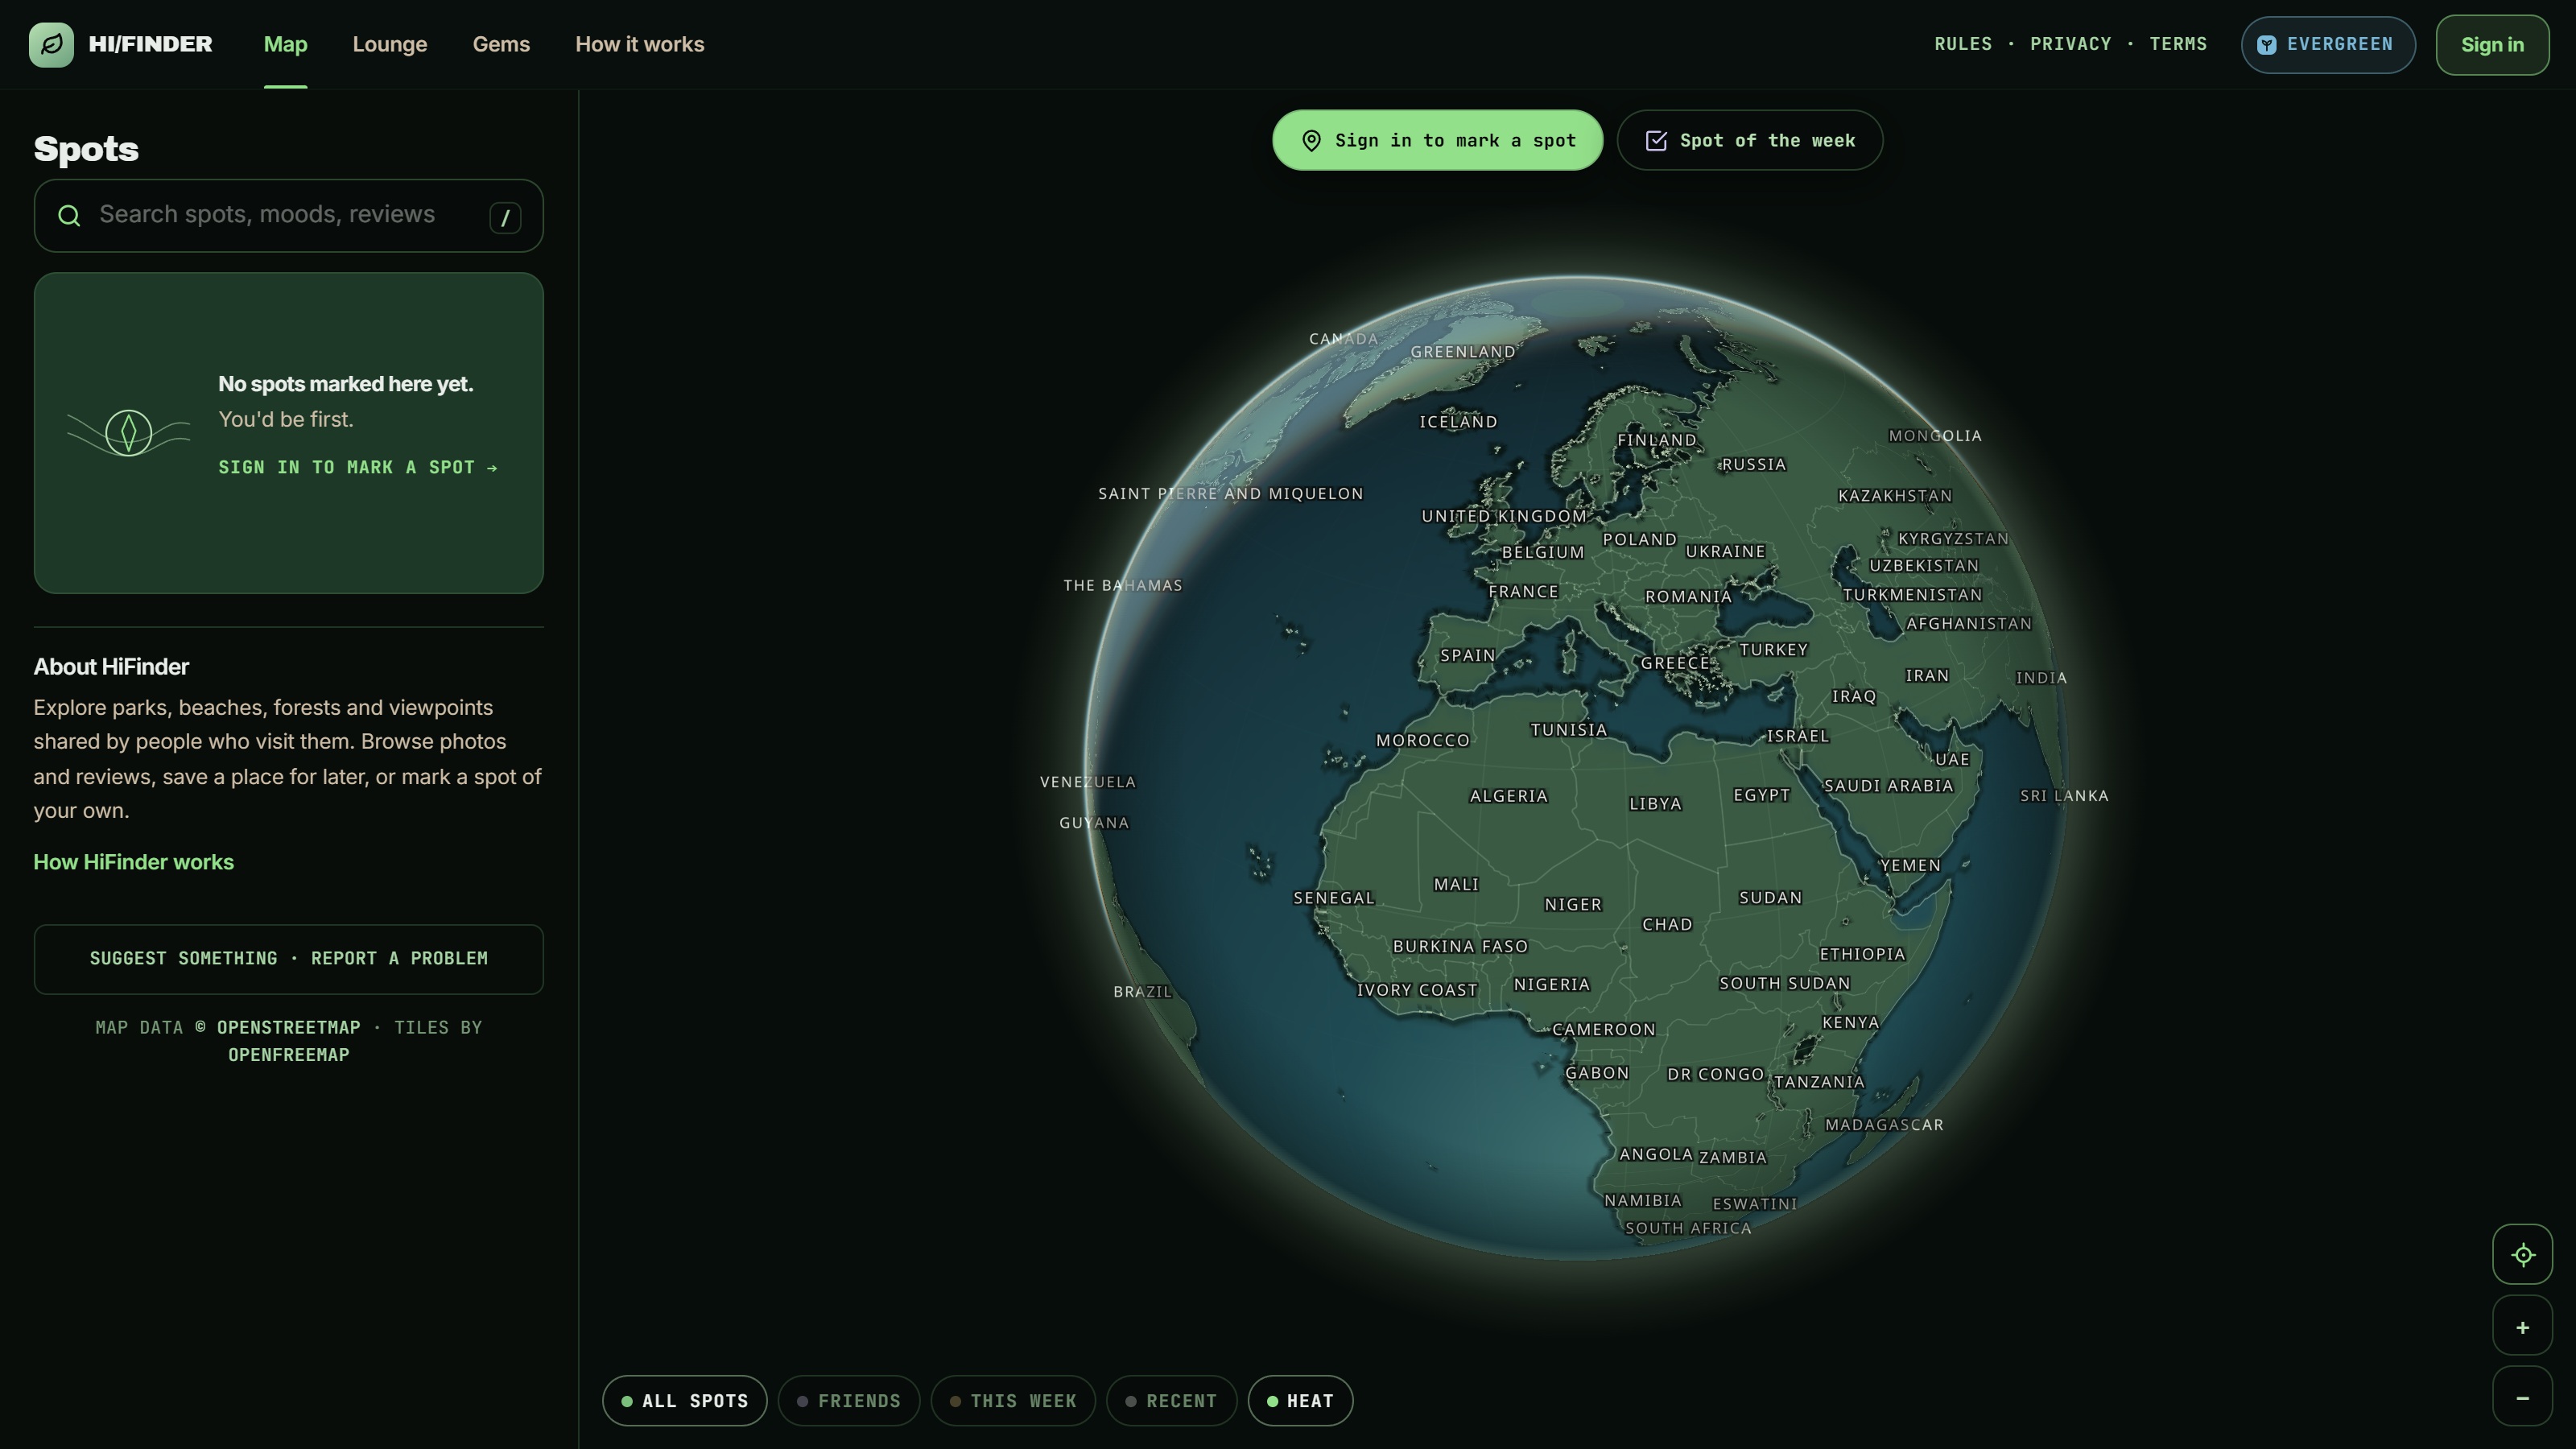
Task: Click the ALGERIA label on the globe
Action: pos(1508,796)
